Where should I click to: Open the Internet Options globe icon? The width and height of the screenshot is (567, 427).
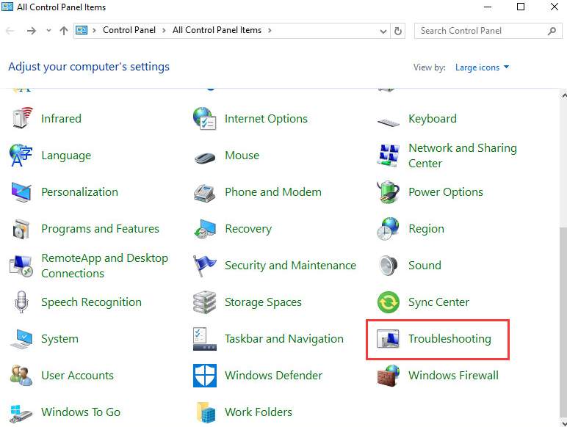205,118
